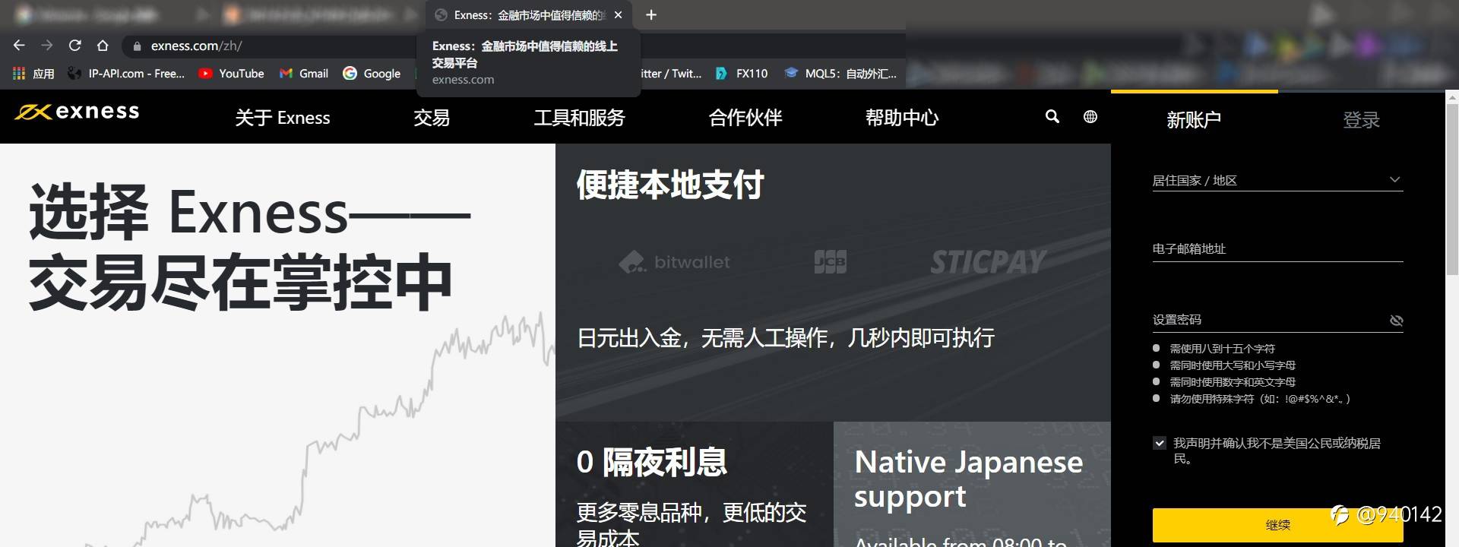Click the browser back arrow
This screenshot has width=1459, height=547.
click(x=19, y=46)
